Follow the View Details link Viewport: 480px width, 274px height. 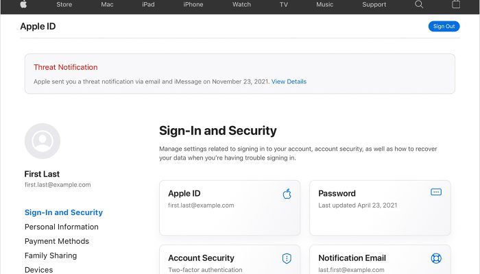tap(289, 82)
